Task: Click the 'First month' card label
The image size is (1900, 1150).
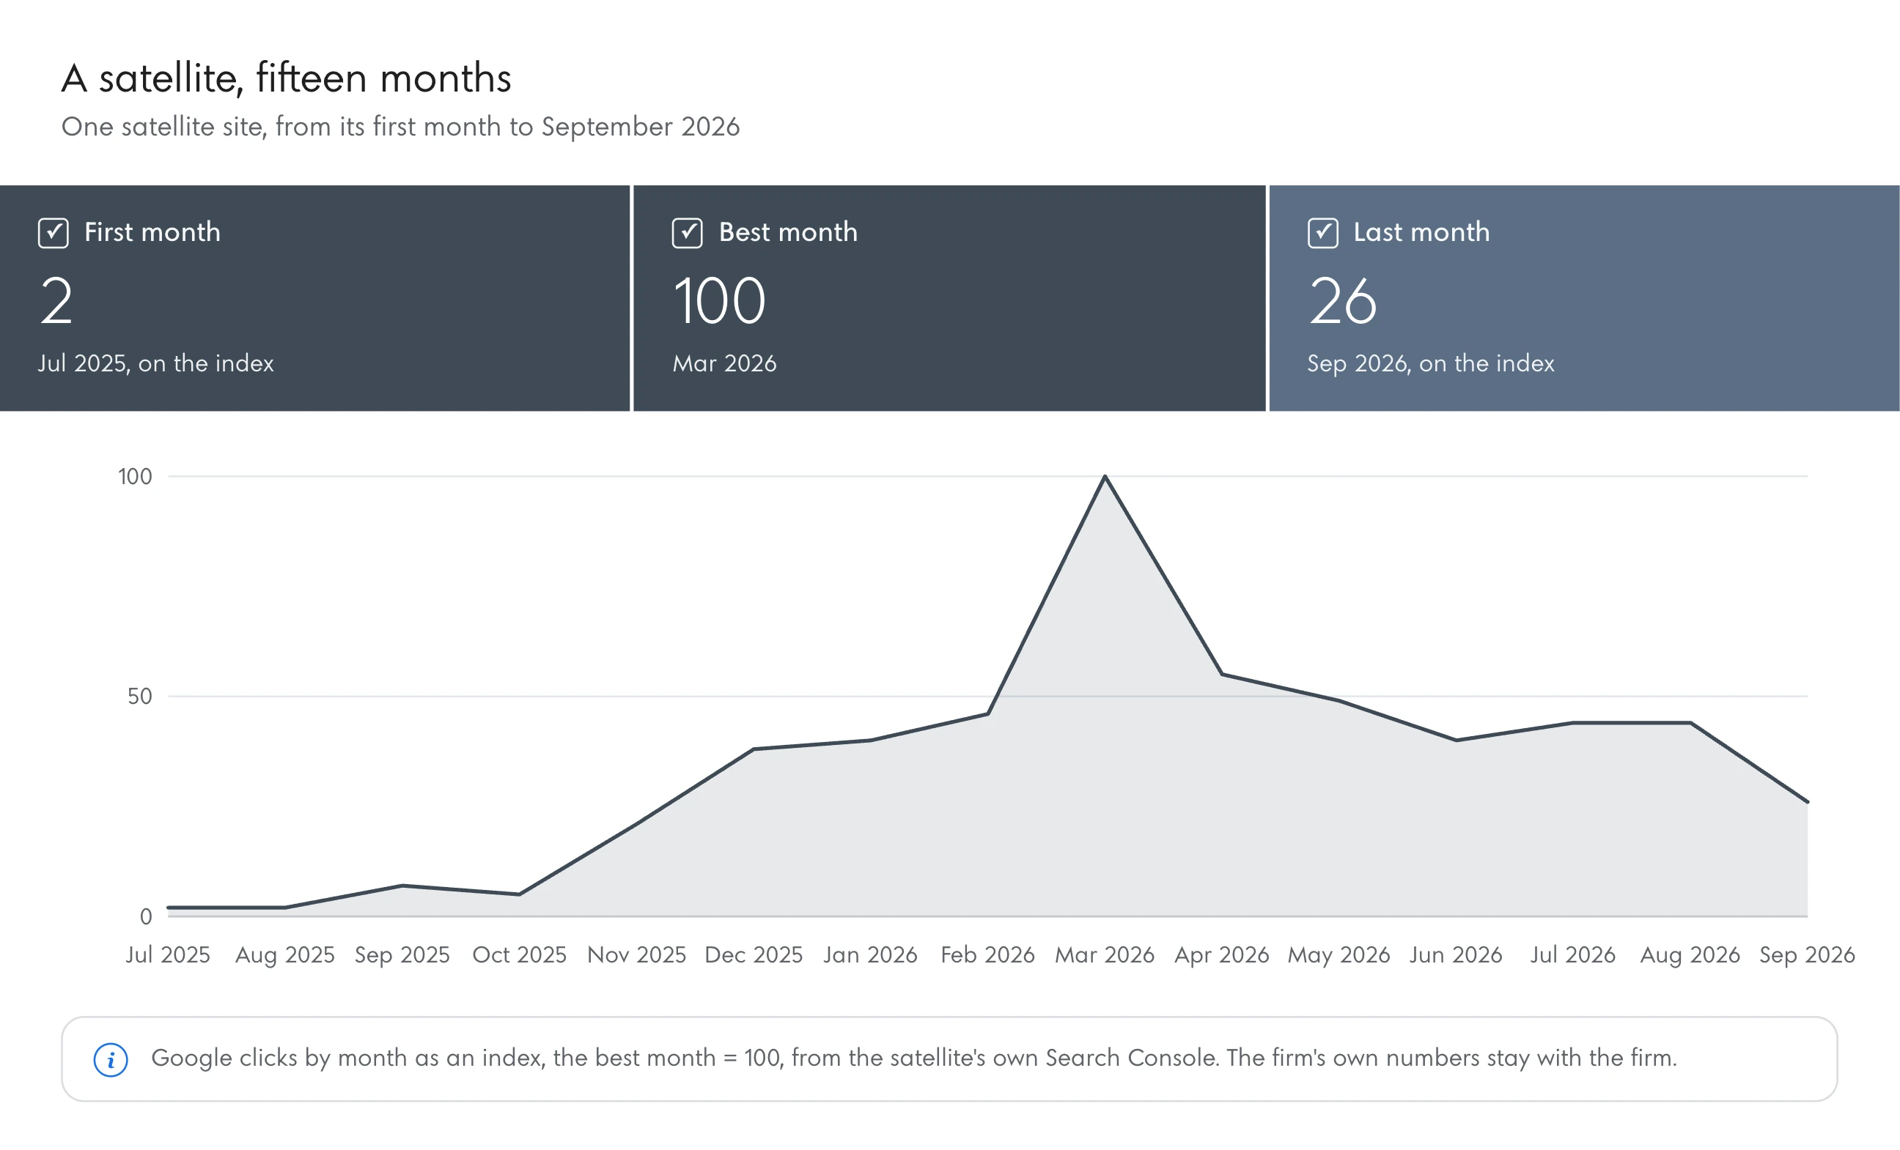Action: coord(152,232)
